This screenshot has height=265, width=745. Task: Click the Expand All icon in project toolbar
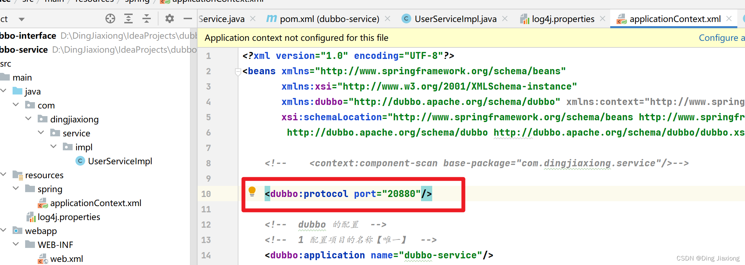point(128,18)
